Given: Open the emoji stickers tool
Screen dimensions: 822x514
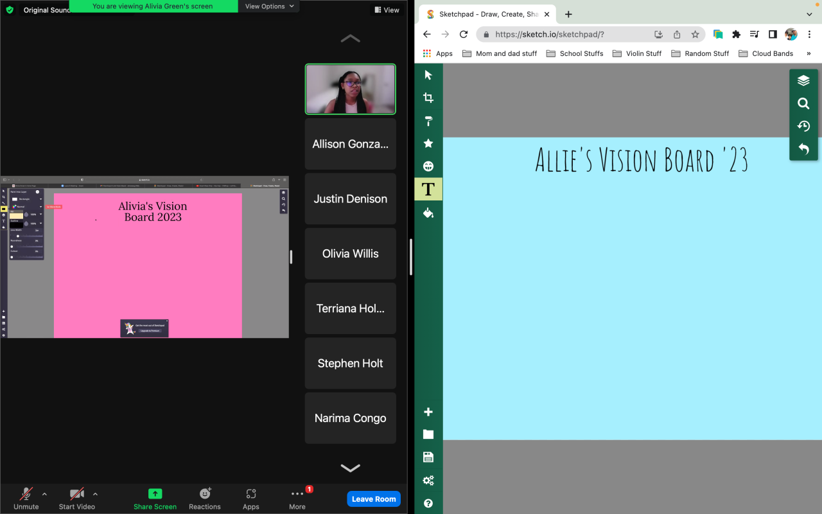Looking at the screenshot, I should 428,166.
